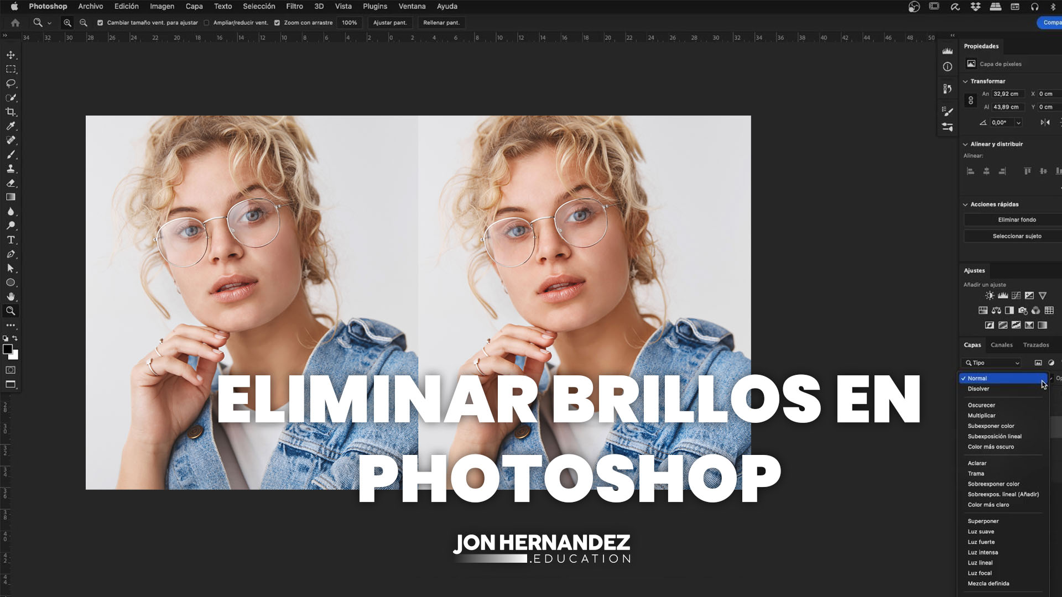Viewport: 1062px width, 597px height.
Task: Click the Ajustar pant. button
Action: coord(390,23)
